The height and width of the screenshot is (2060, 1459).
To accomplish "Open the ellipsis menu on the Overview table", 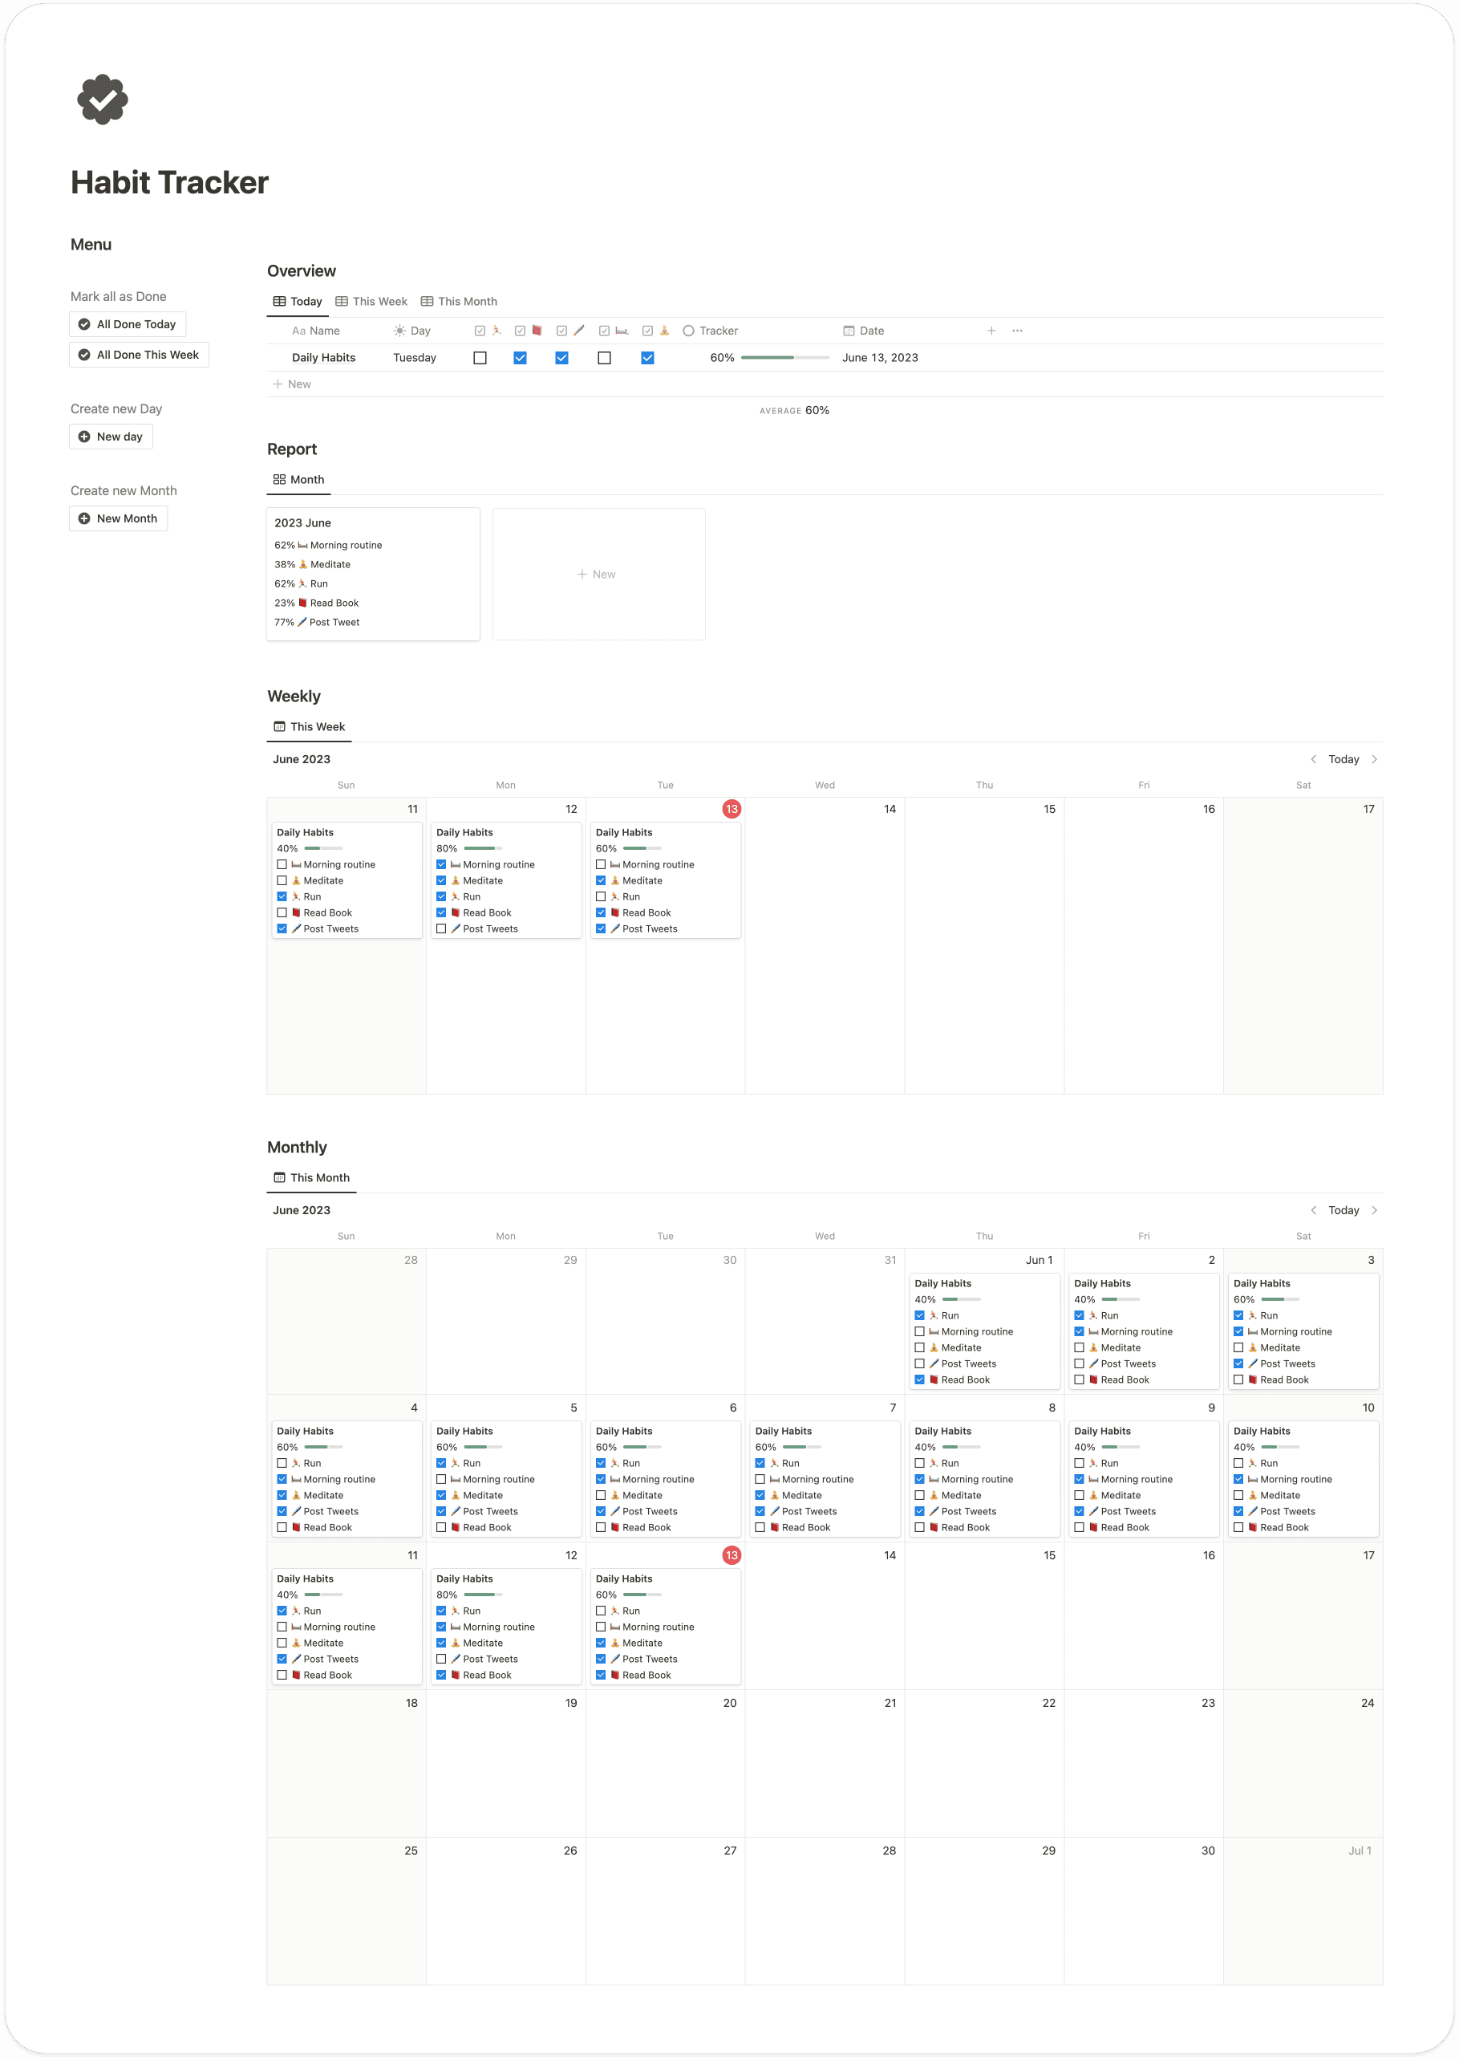I will (x=1017, y=330).
